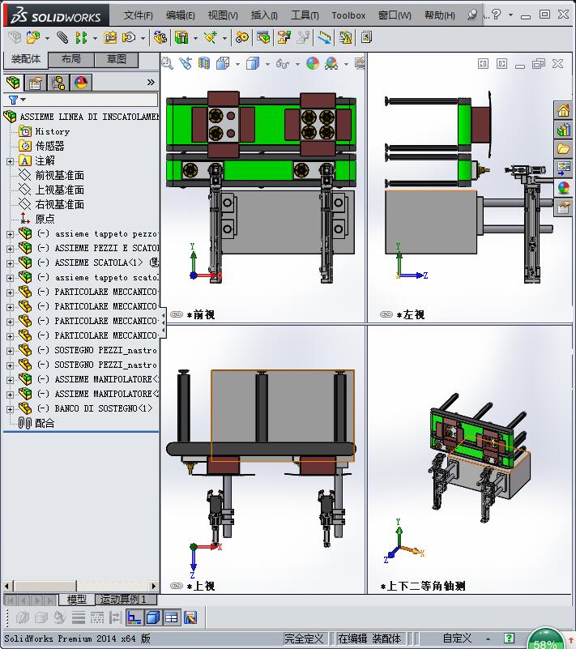The width and height of the screenshot is (576, 649).
Task: Open the 文件(F) menu
Action: (x=139, y=15)
